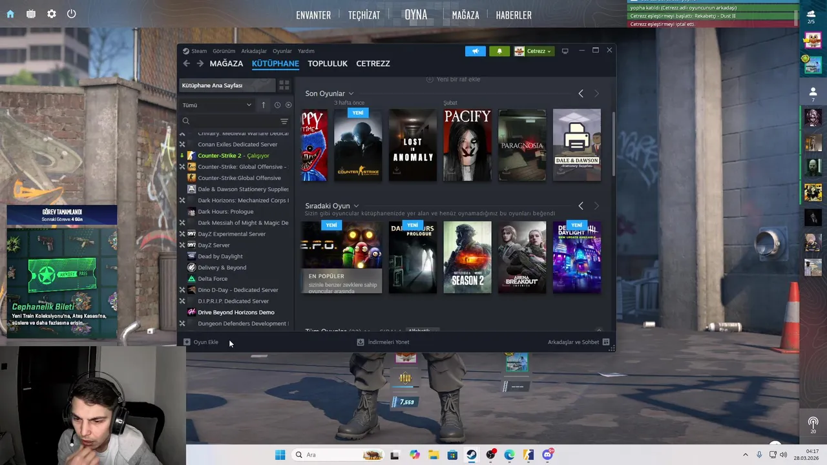Open Paragnosia game cover

522,145
